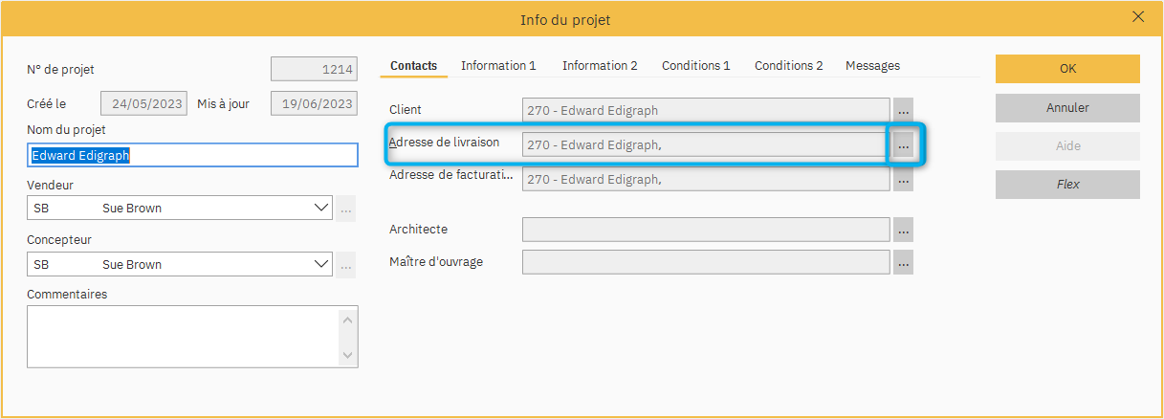Click the ellipsis button beside Concepteur
This screenshot has height=419, width=1164.
345,265
